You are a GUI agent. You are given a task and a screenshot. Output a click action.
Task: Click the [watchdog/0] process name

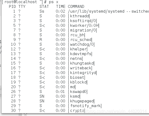point(81,44)
